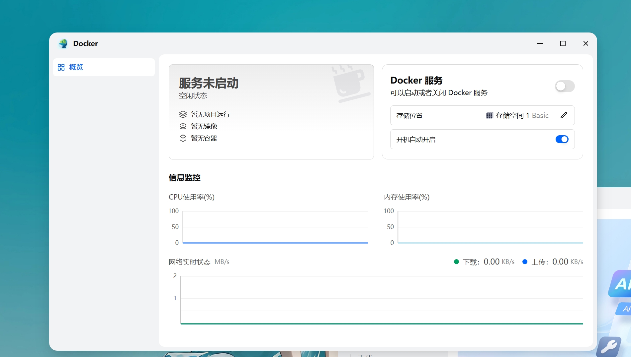Click the Docker logo in the title bar
Image resolution: width=631 pixels, height=357 pixels.
(63, 43)
